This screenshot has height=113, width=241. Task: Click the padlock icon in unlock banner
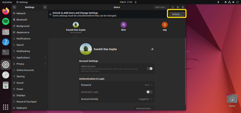tap(50, 14)
